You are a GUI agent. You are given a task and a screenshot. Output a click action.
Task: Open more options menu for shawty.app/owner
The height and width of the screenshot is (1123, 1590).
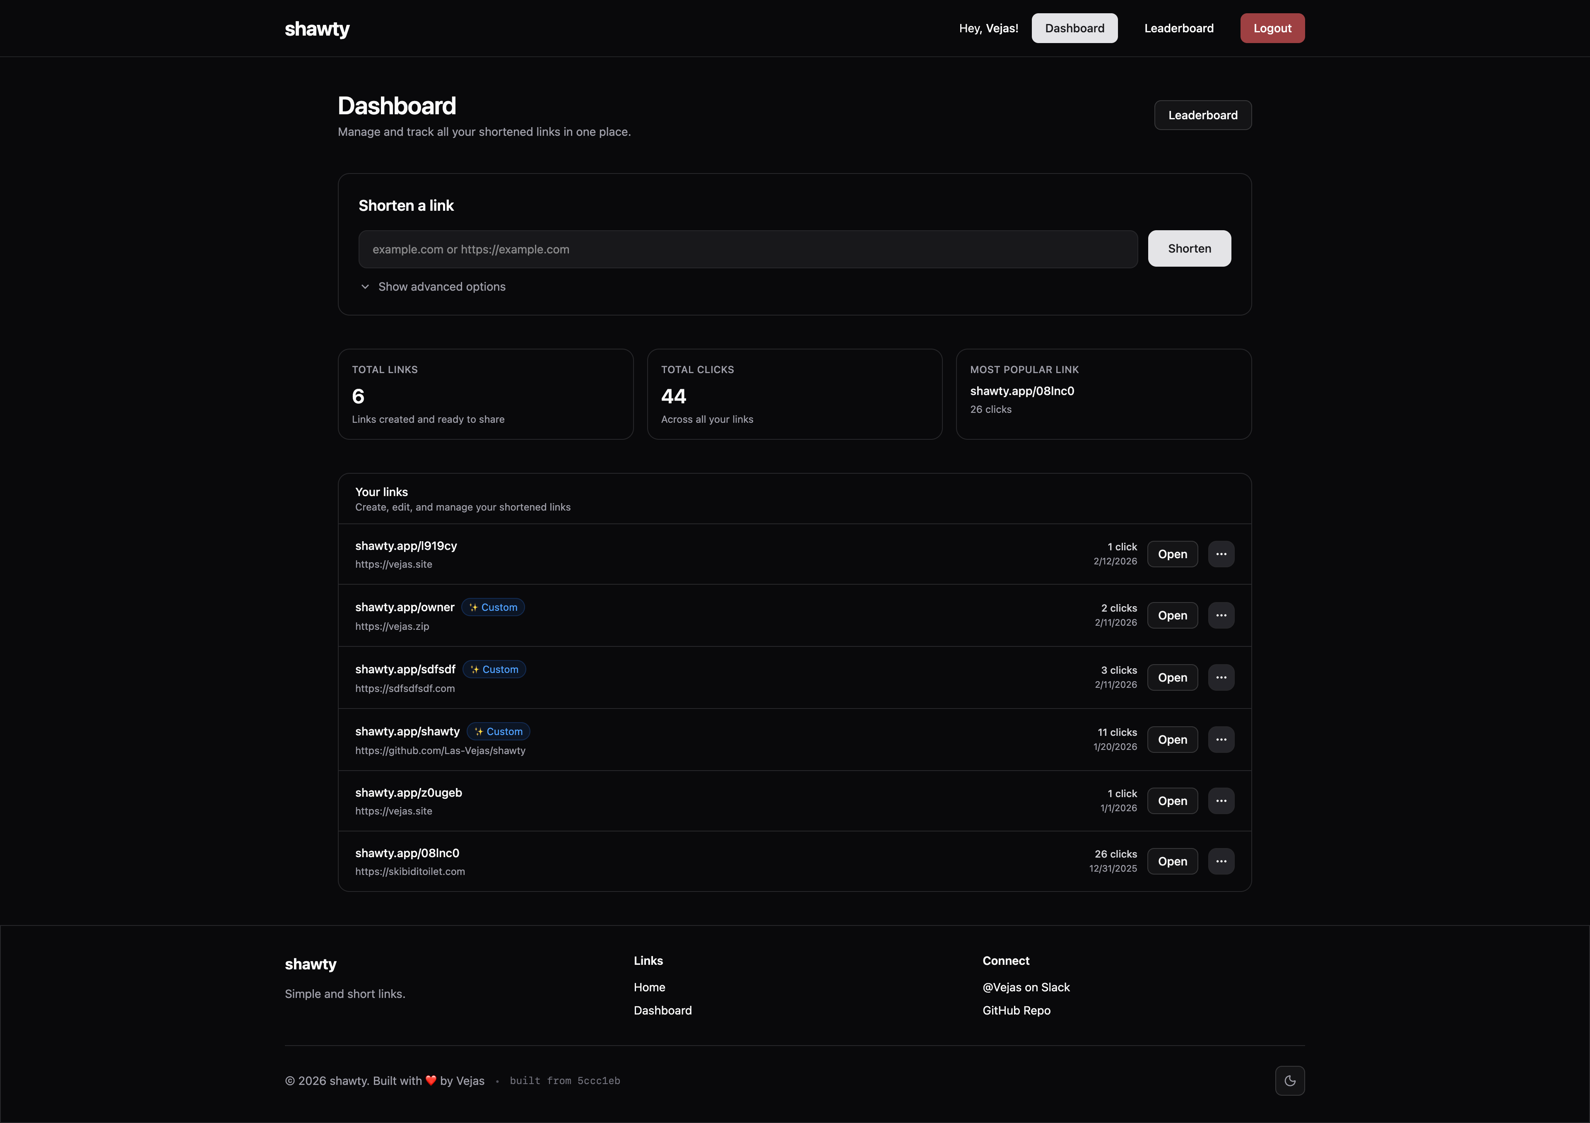(1221, 615)
